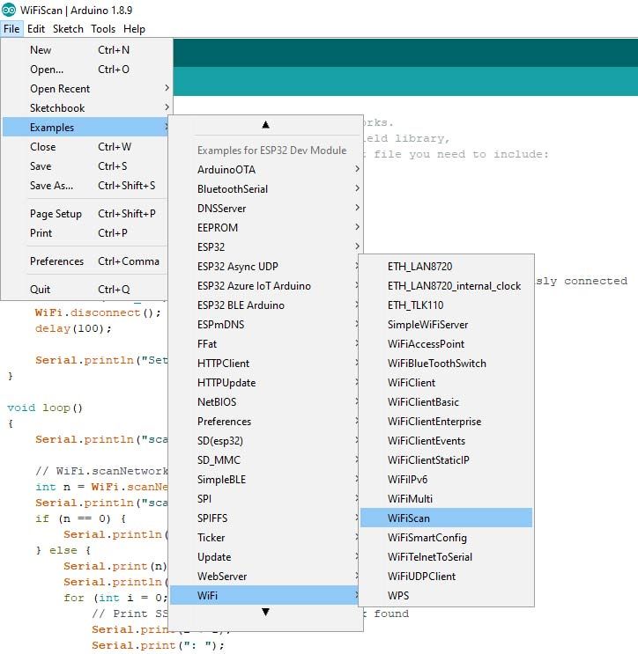The height and width of the screenshot is (654, 638).
Task: Expand the ESP32 BLE Arduino submenu
Action: coord(264,305)
